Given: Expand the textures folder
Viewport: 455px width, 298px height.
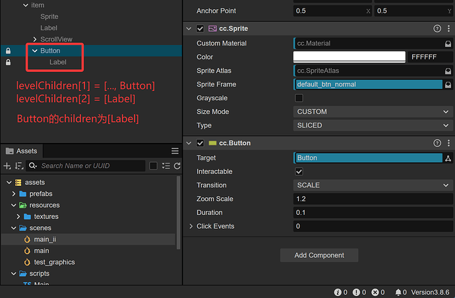Looking at the screenshot, I should pos(18,216).
